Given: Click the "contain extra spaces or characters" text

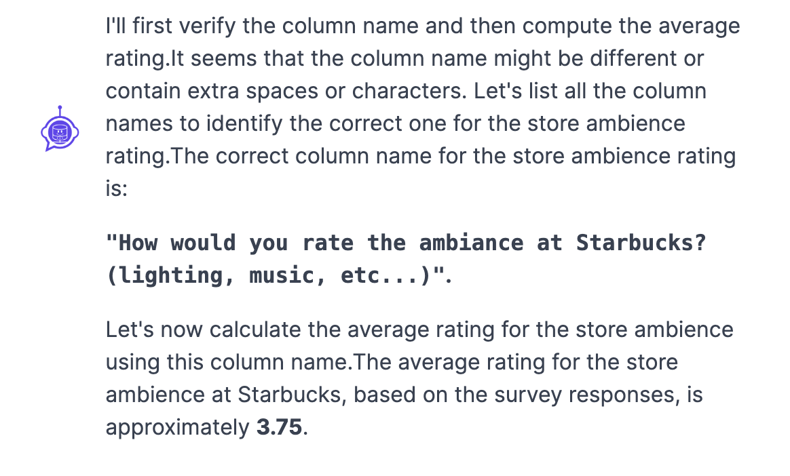Looking at the screenshot, I should 286,91.
